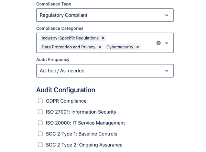The width and height of the screenshot is (206, 152).
Task: Enable the GDPR Compliance checkbox
Action: 40,101
